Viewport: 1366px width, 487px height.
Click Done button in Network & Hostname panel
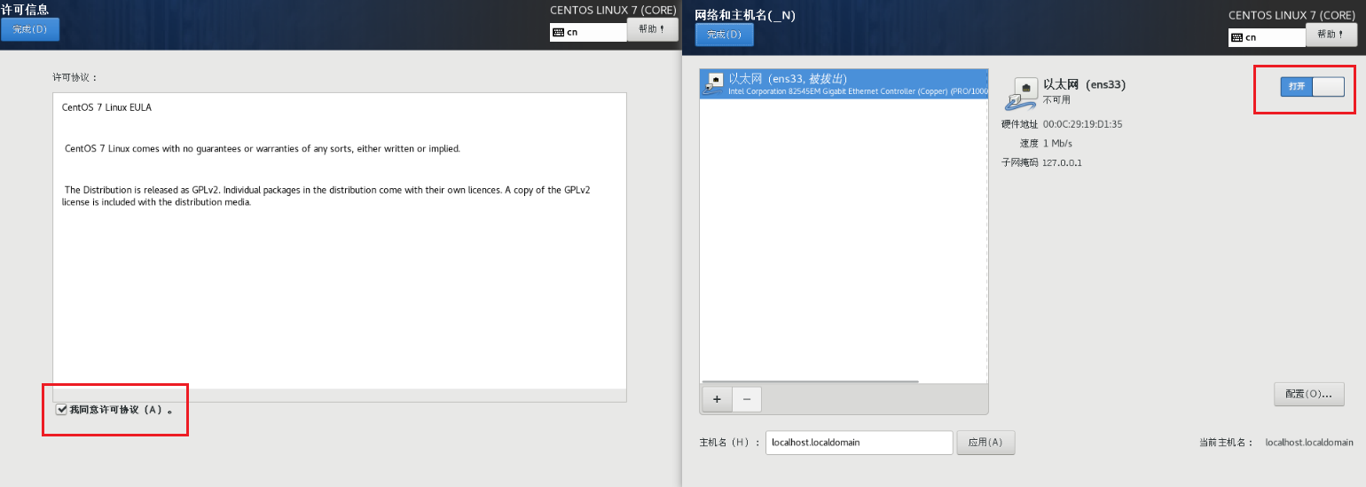point(724,35)
